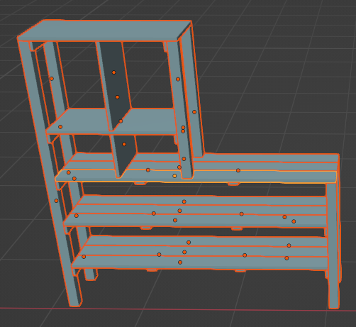
Task: Click the highlighted front plank of the long top shelf
Action: click(196, 177)
